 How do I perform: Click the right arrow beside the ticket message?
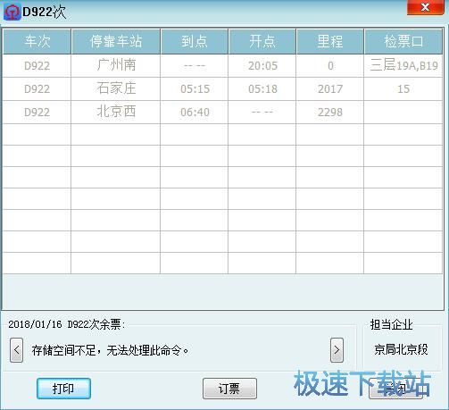(x=337, y=350)
